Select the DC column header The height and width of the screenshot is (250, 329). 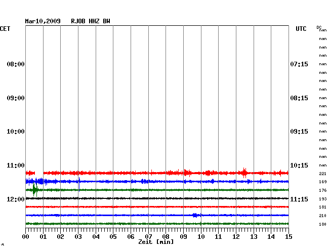[319, 27]
